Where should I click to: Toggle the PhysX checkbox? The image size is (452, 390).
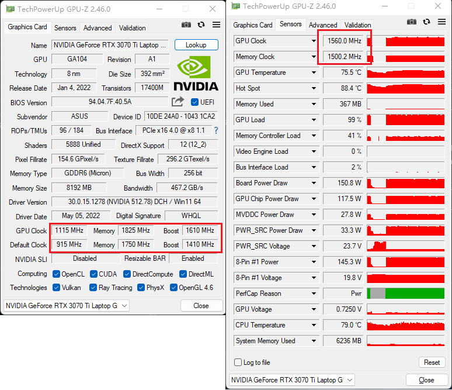coord(141,288)
